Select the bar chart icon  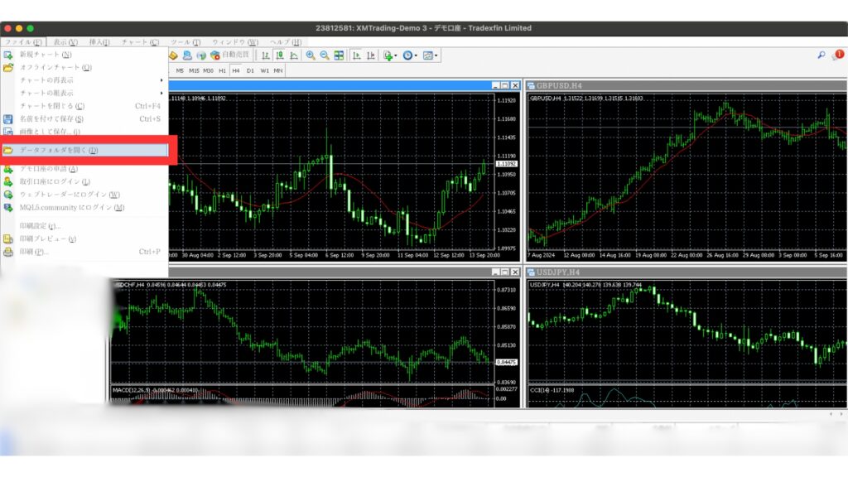266,55
